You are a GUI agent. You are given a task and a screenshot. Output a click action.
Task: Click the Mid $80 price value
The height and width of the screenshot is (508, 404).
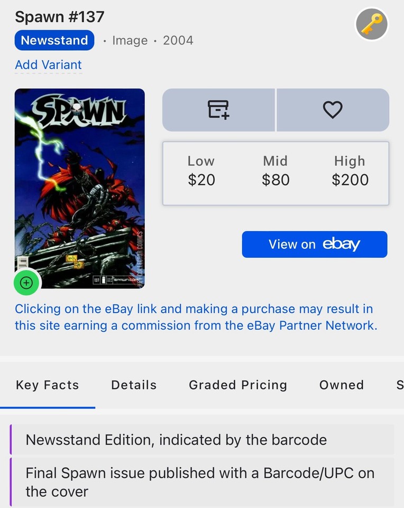coord(276,180)
